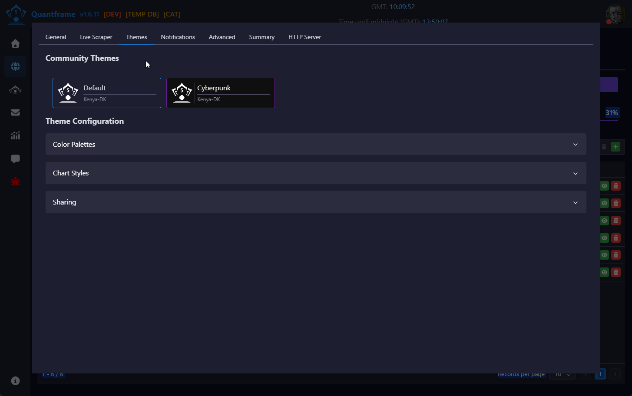This screenshot has width=632, height=396.
Task: Click Kenya-DK under the Cyberpunk theme
Action: 208,99
